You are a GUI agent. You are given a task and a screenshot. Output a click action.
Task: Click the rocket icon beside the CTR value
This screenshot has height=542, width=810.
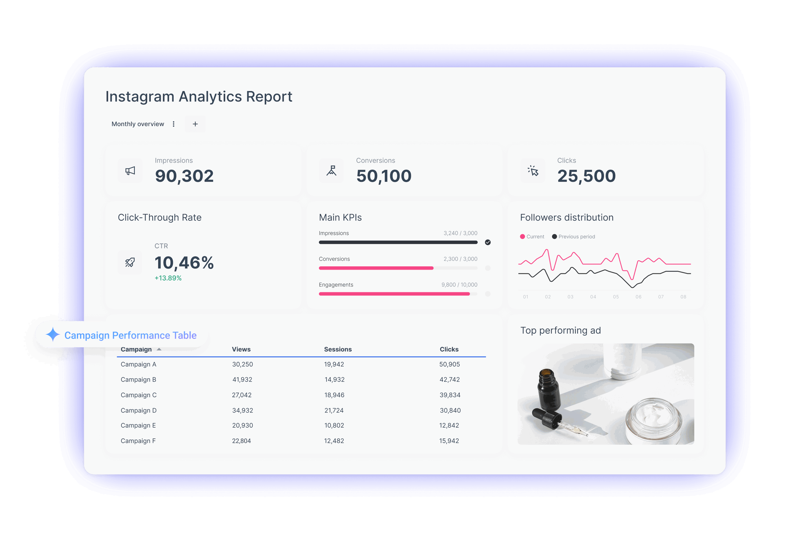click(130, 262)
